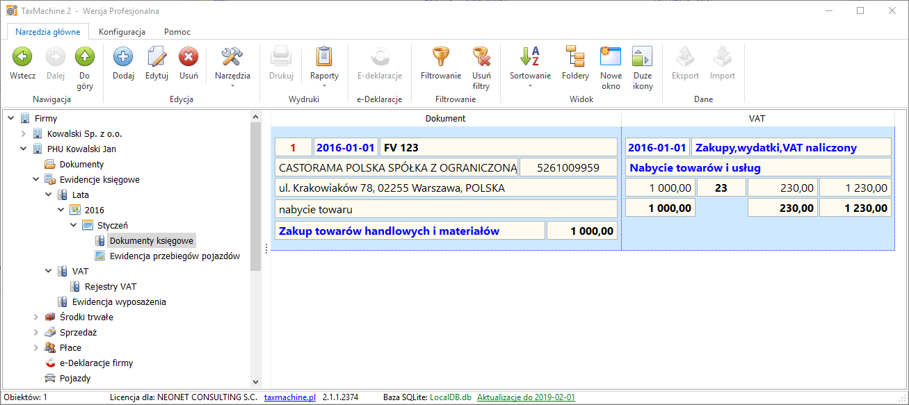Delete the entry with the Usuń icon

(x=188, y=57)
